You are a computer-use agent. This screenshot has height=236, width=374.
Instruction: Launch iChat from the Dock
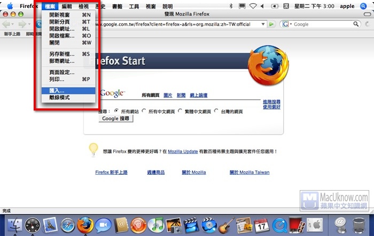[103, 225]
